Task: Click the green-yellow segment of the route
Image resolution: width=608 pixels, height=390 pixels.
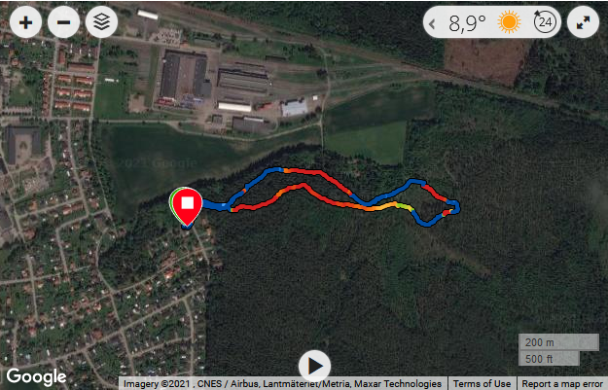Action: [x=405, y=207]
